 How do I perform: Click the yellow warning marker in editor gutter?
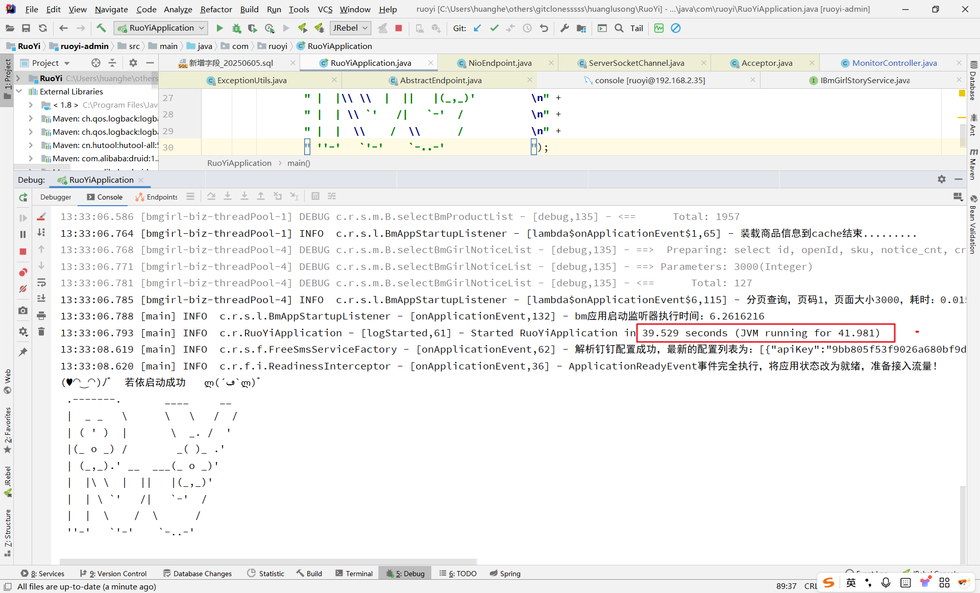click(x=962, y=93)
